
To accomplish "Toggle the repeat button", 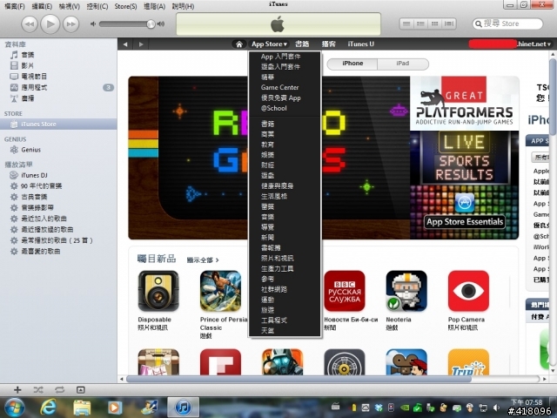I will point(59,390).
